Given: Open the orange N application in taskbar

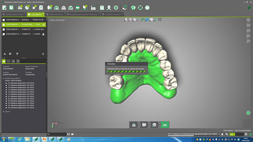Looking at the screenshot, I should (44, 140).
